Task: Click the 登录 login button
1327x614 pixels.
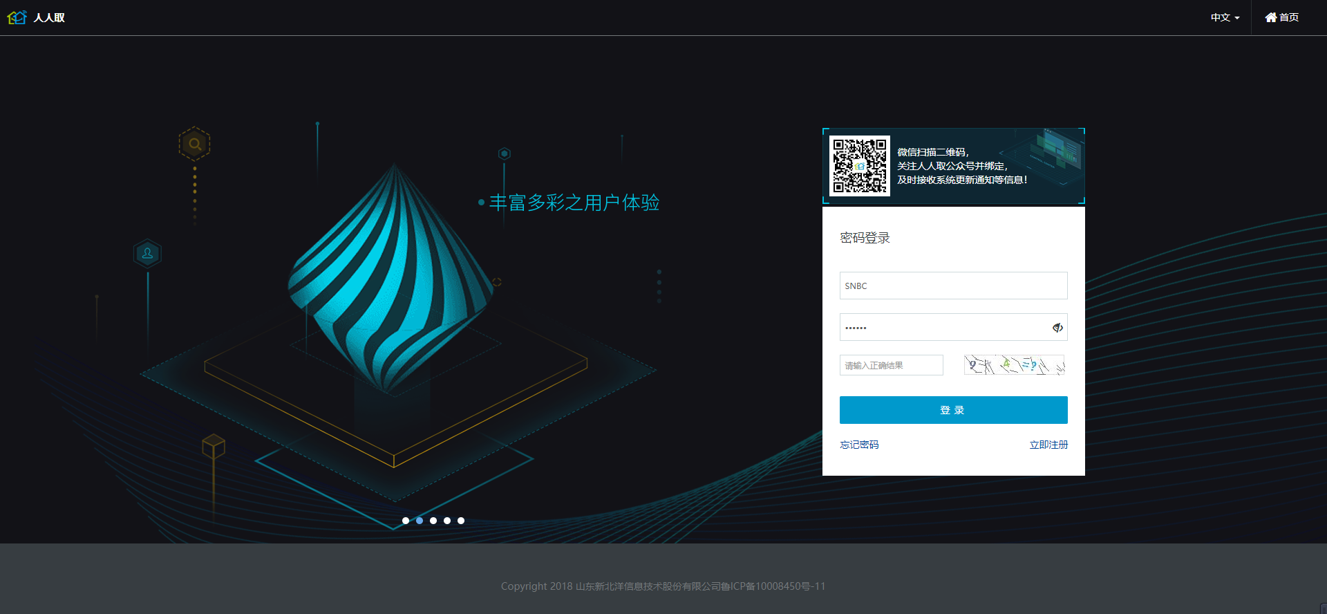Action: tap(954, 410)
